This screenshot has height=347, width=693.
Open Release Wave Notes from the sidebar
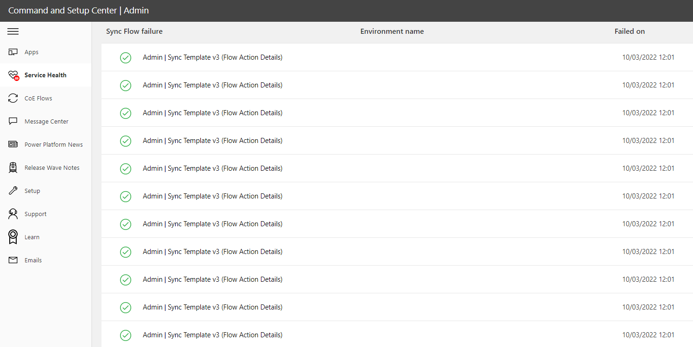(52, 167)
